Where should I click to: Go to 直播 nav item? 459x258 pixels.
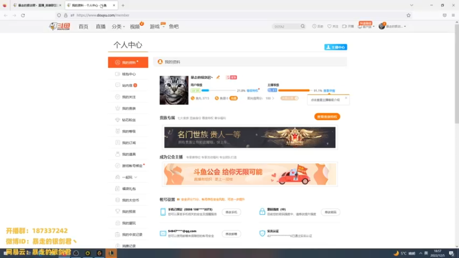coord(100,26)
